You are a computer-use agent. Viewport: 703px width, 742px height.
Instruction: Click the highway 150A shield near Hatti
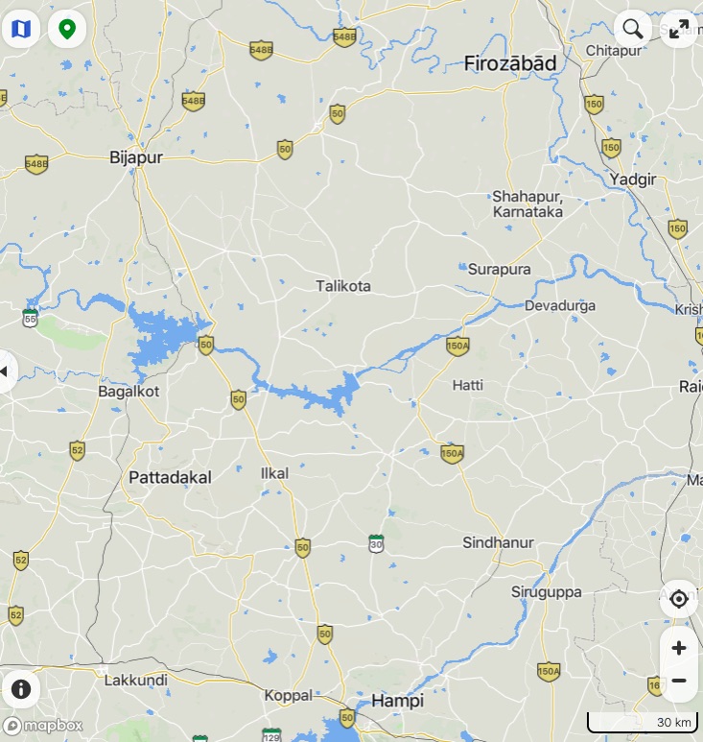point(457,346)
